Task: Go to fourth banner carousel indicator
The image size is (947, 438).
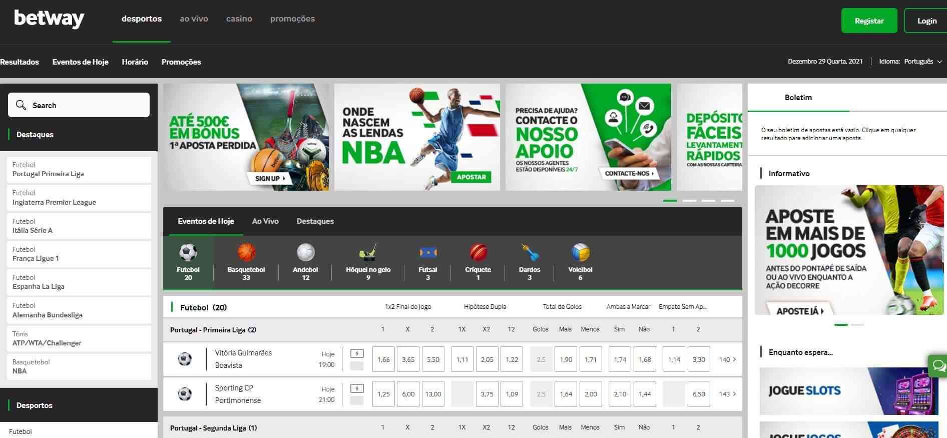Action: (727, 201)
